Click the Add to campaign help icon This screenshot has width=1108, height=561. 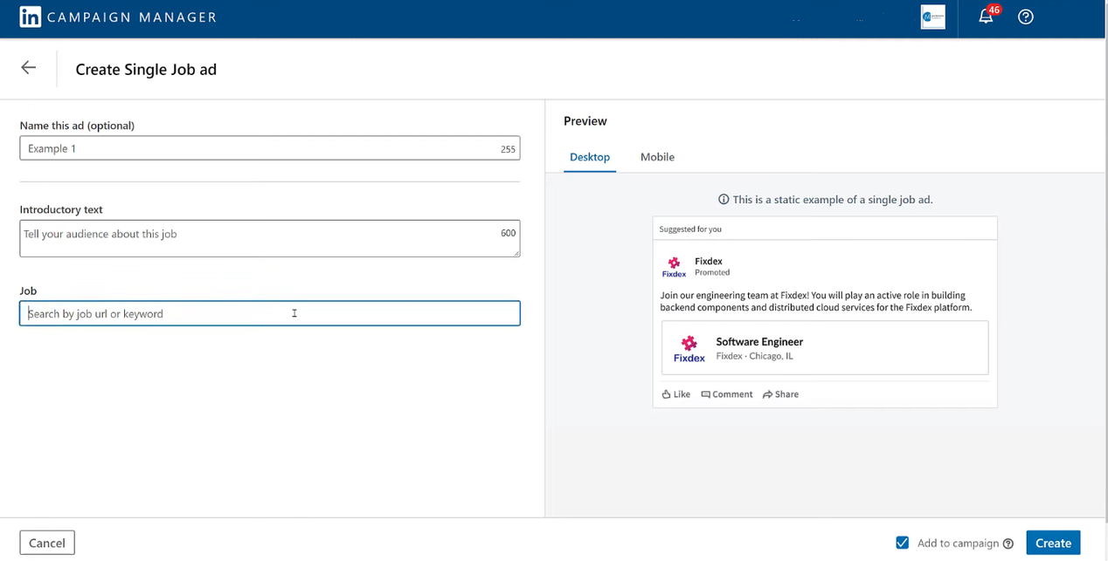[1008, 544]
